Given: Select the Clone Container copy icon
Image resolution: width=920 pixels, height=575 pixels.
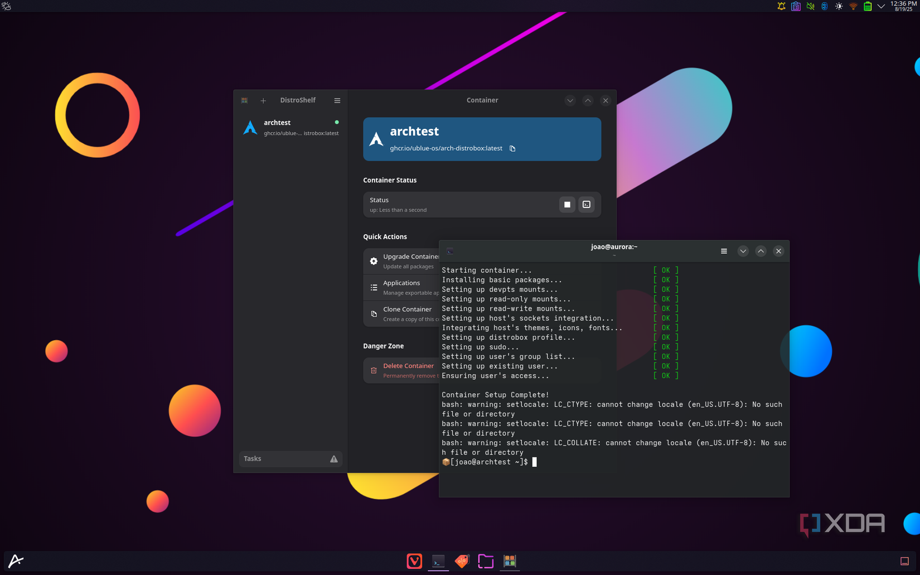Looking at the screenshot, I should (374, 313).
